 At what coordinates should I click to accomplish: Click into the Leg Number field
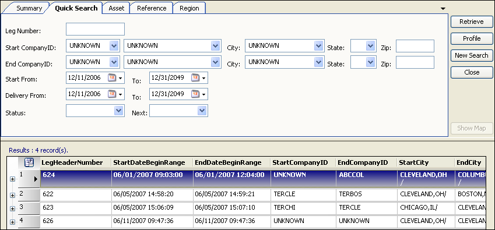(96, 29)
